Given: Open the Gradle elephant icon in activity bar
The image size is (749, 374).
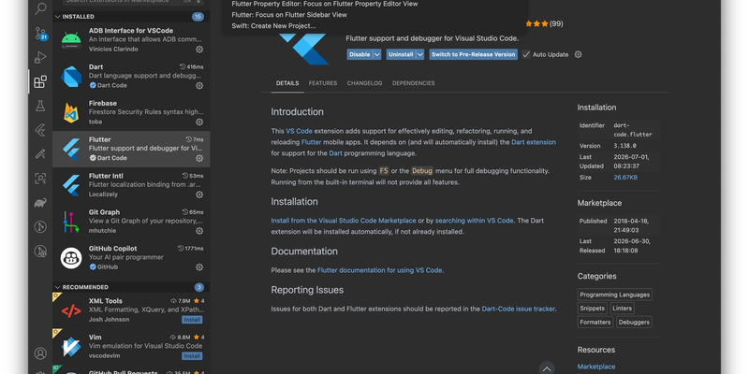Looking at the screenshot, I should [x=40, y=203].
